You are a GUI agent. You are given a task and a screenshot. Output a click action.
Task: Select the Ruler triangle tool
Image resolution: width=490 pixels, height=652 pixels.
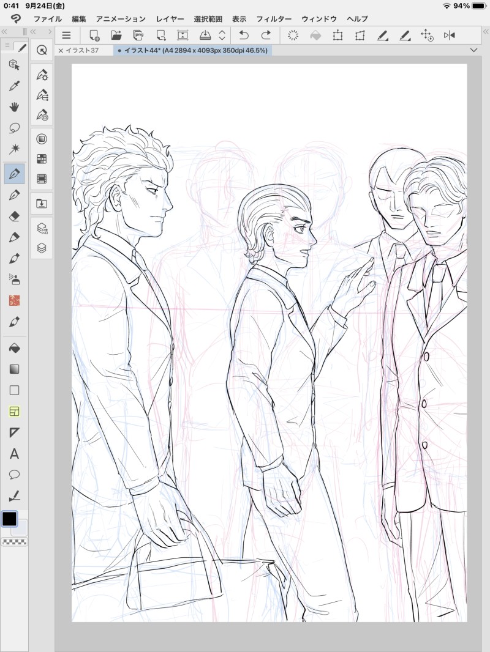[x=14, y=432]
